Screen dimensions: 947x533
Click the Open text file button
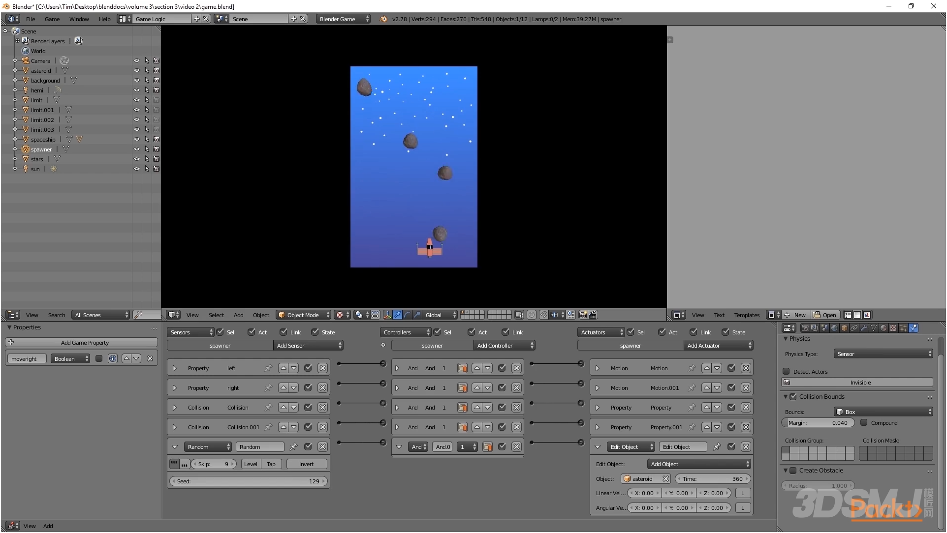824,315
